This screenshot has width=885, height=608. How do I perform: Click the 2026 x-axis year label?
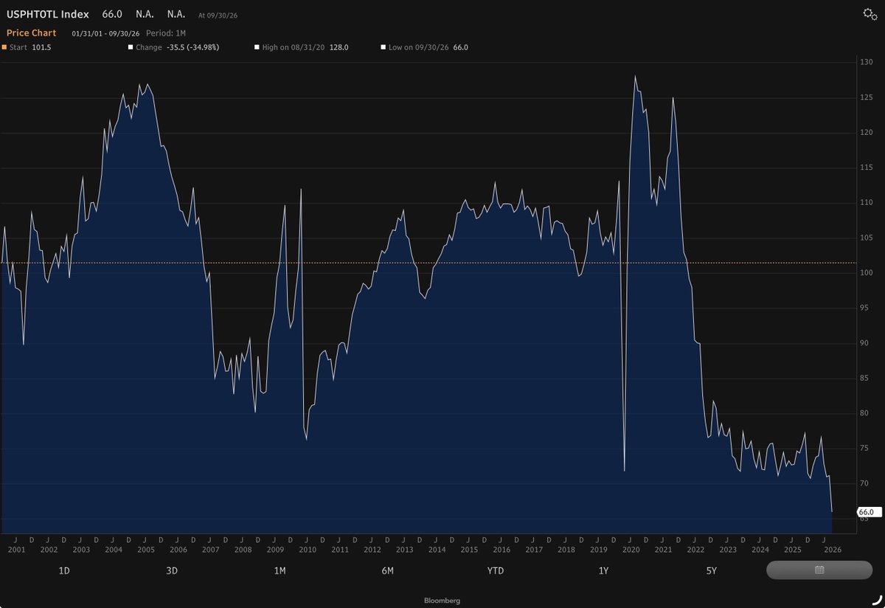(x=832, y=550)
